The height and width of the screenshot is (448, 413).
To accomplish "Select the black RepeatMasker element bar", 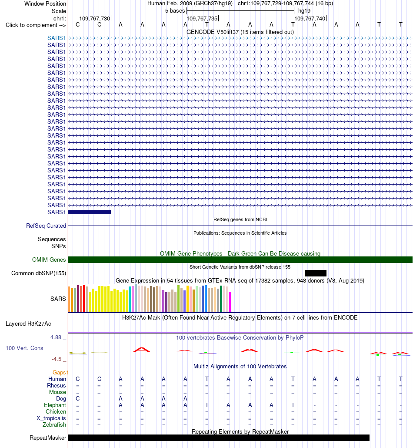I will pyautogui.click(x=219, y=438).
